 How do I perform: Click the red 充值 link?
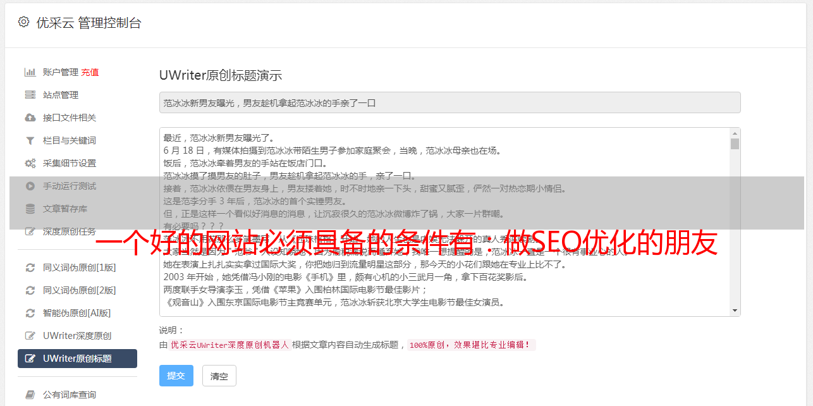coord(90,72)
